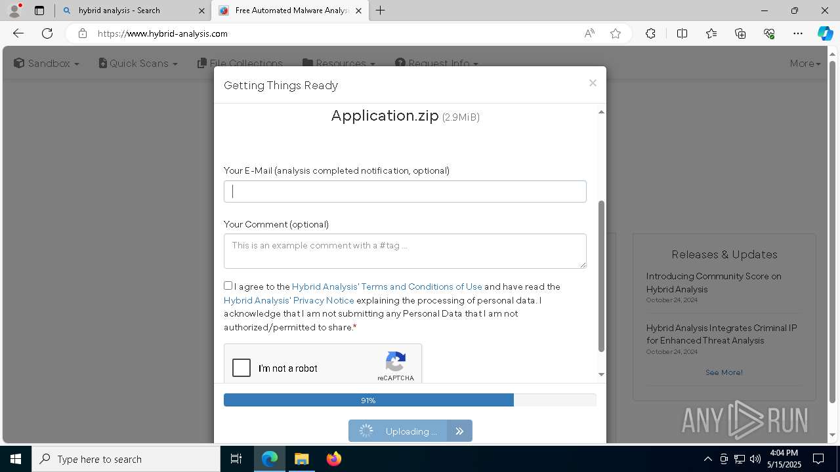Switch to hybrid analysis Search tab
Viewport: 840px width, 472px height.
coord(134,10)
